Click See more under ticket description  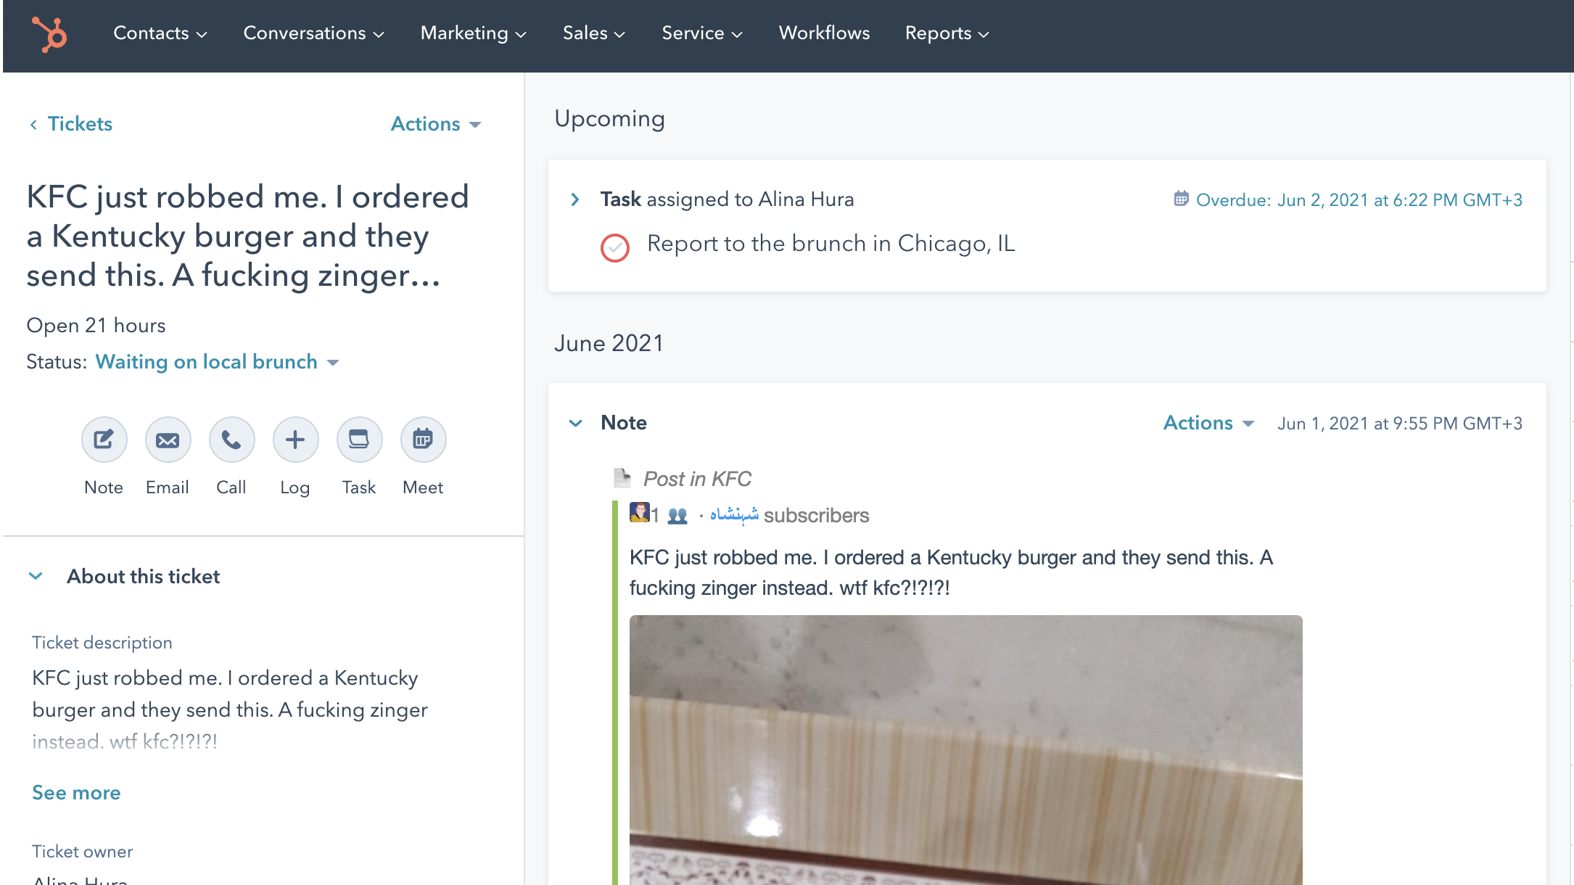(x=76, y=793)
